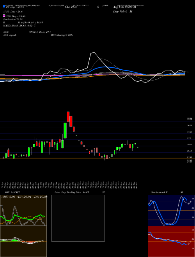The width and height of the screenshot is (195, 257).
Task: Click the 'Intra Day Trading Price & MR' title
Action: 72,192
